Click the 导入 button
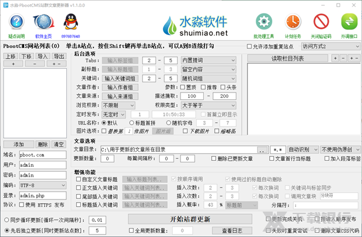 coord(43,56)
